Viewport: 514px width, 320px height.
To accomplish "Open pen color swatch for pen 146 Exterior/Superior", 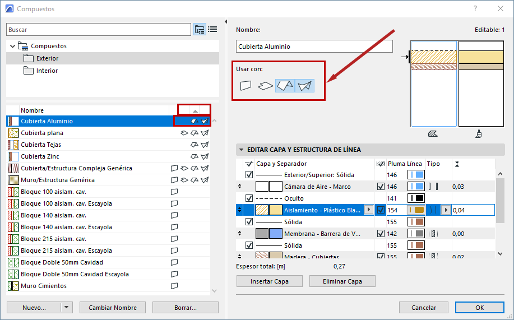I will 416,175.
